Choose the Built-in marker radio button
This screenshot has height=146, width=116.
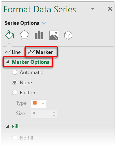coord(15,92)
